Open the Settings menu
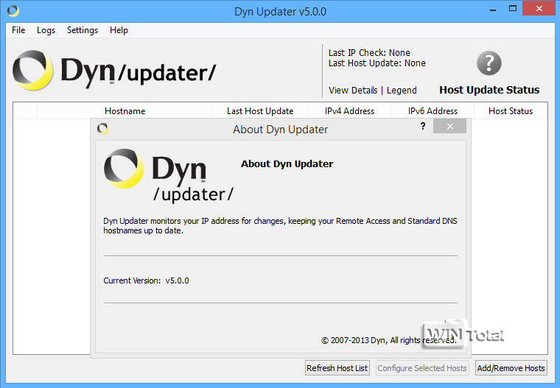This screenshot has height=388, width=560. 82,30
